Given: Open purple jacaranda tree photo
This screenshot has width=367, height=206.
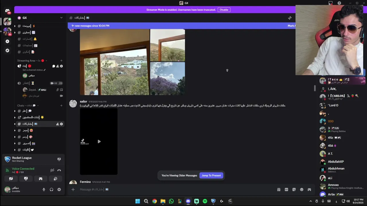Looking at the screenshot, I should point(168,79).
